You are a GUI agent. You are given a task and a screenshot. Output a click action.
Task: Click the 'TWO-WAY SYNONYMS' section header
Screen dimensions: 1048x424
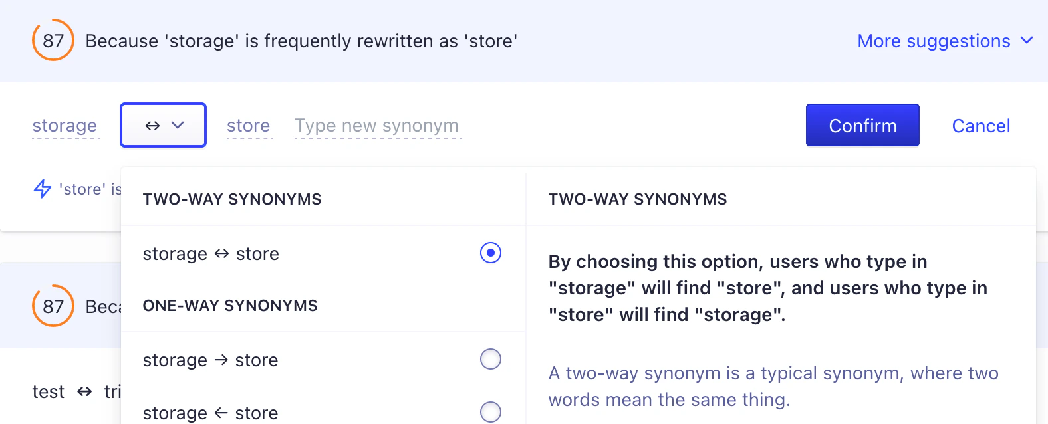pos(231,199)
